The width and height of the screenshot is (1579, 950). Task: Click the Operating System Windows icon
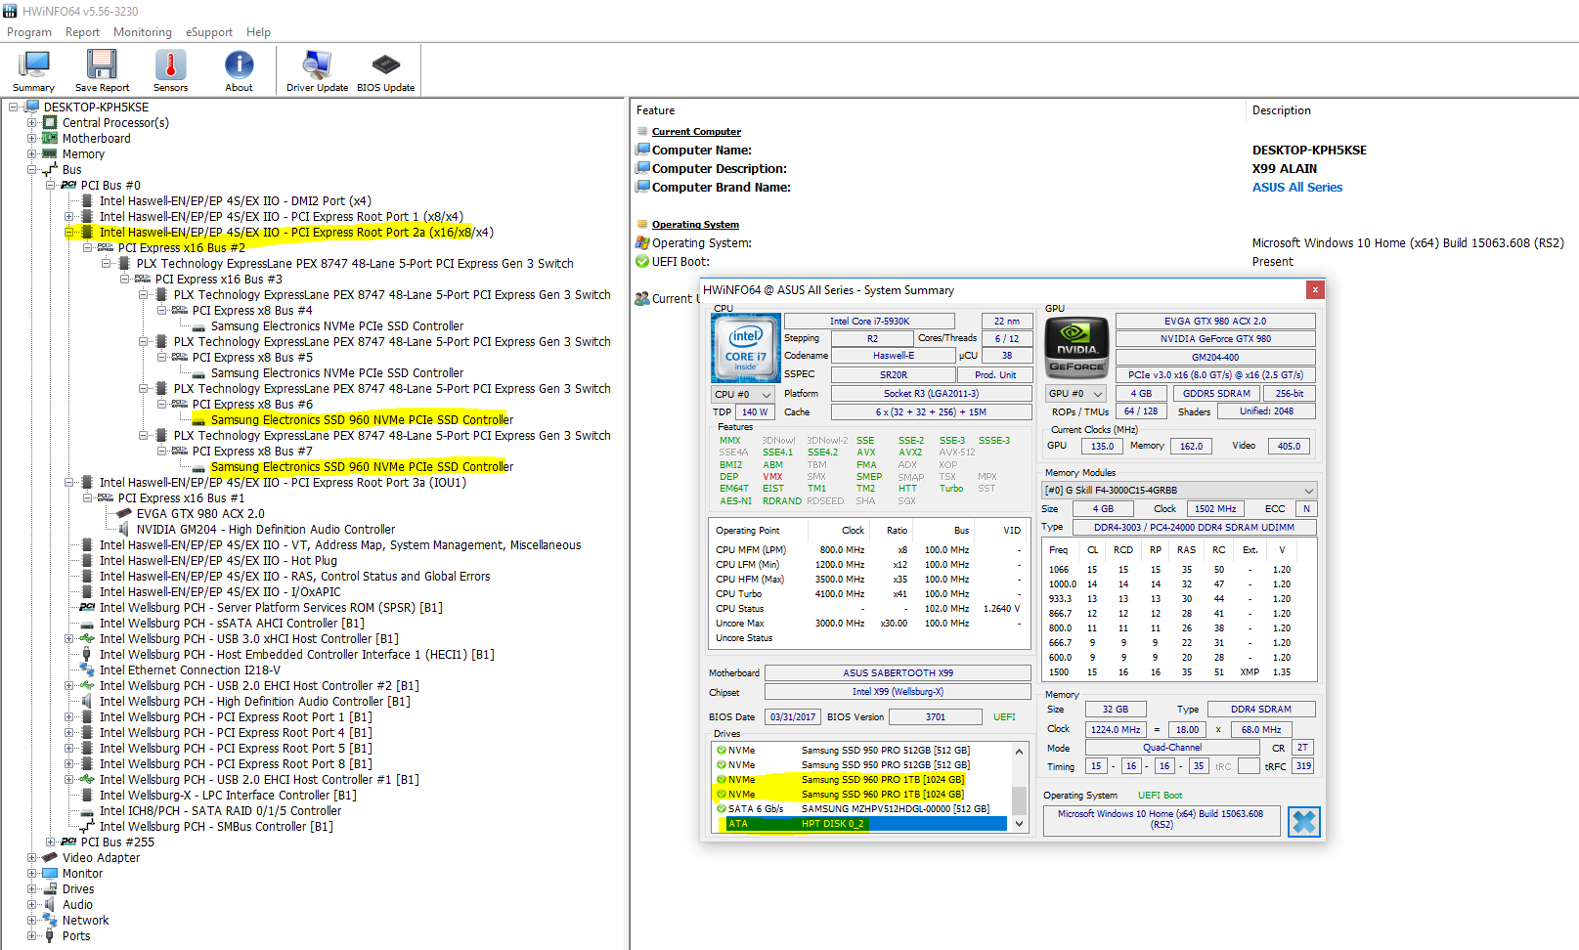(x=642, y=243)
